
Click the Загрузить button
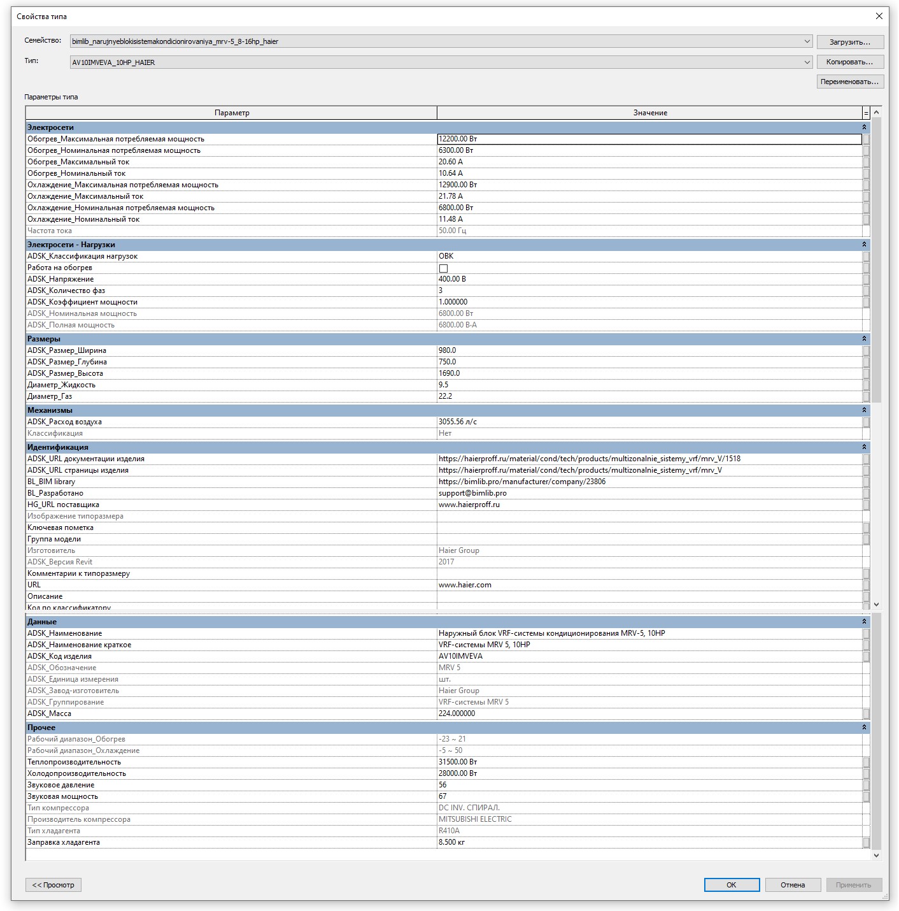point(850,42)
